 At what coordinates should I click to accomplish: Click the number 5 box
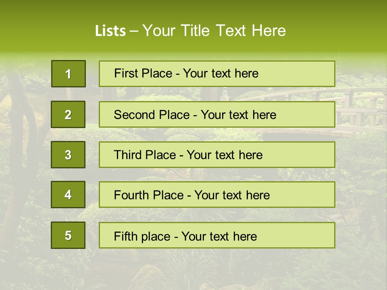(68, 235)
